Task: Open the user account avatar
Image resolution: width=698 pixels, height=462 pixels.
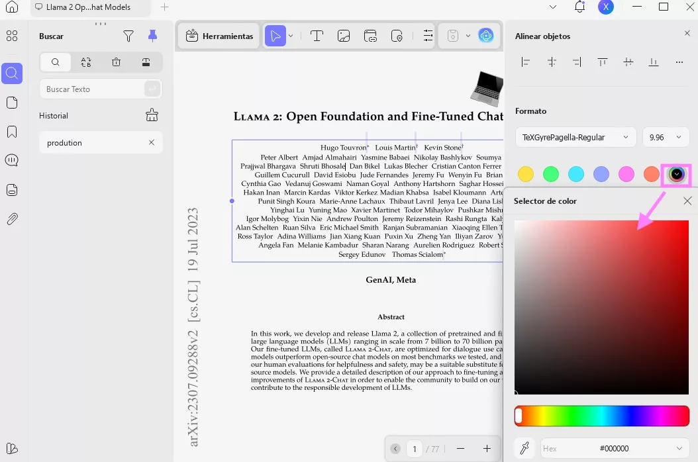Action: [606, 7]
